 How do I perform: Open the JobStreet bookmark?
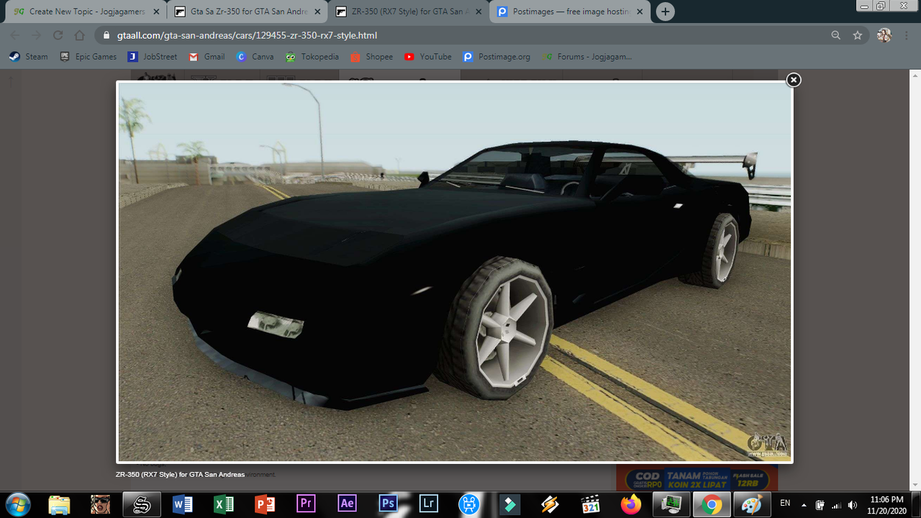(x=153, y=57)
